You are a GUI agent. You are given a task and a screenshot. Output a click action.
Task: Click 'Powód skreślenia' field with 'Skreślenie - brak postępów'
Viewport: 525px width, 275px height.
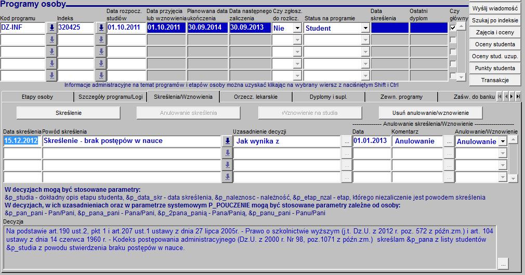(x=132, y=141)
